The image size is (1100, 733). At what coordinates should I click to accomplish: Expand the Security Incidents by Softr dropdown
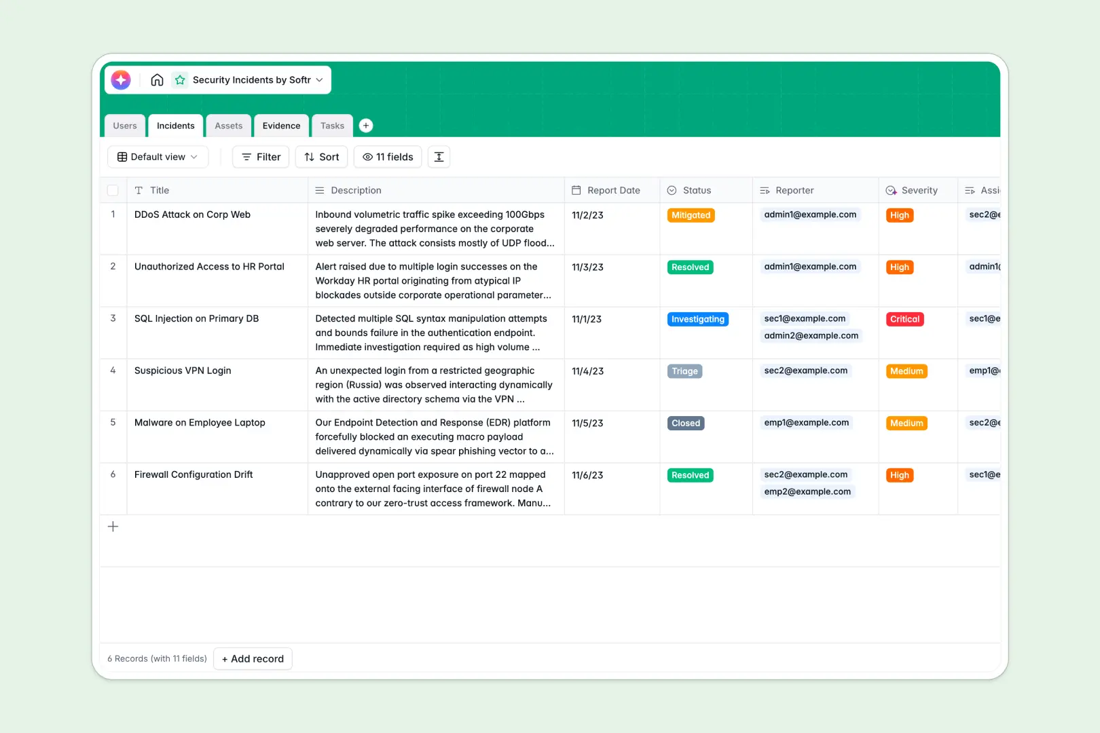[x=319, y=80]
